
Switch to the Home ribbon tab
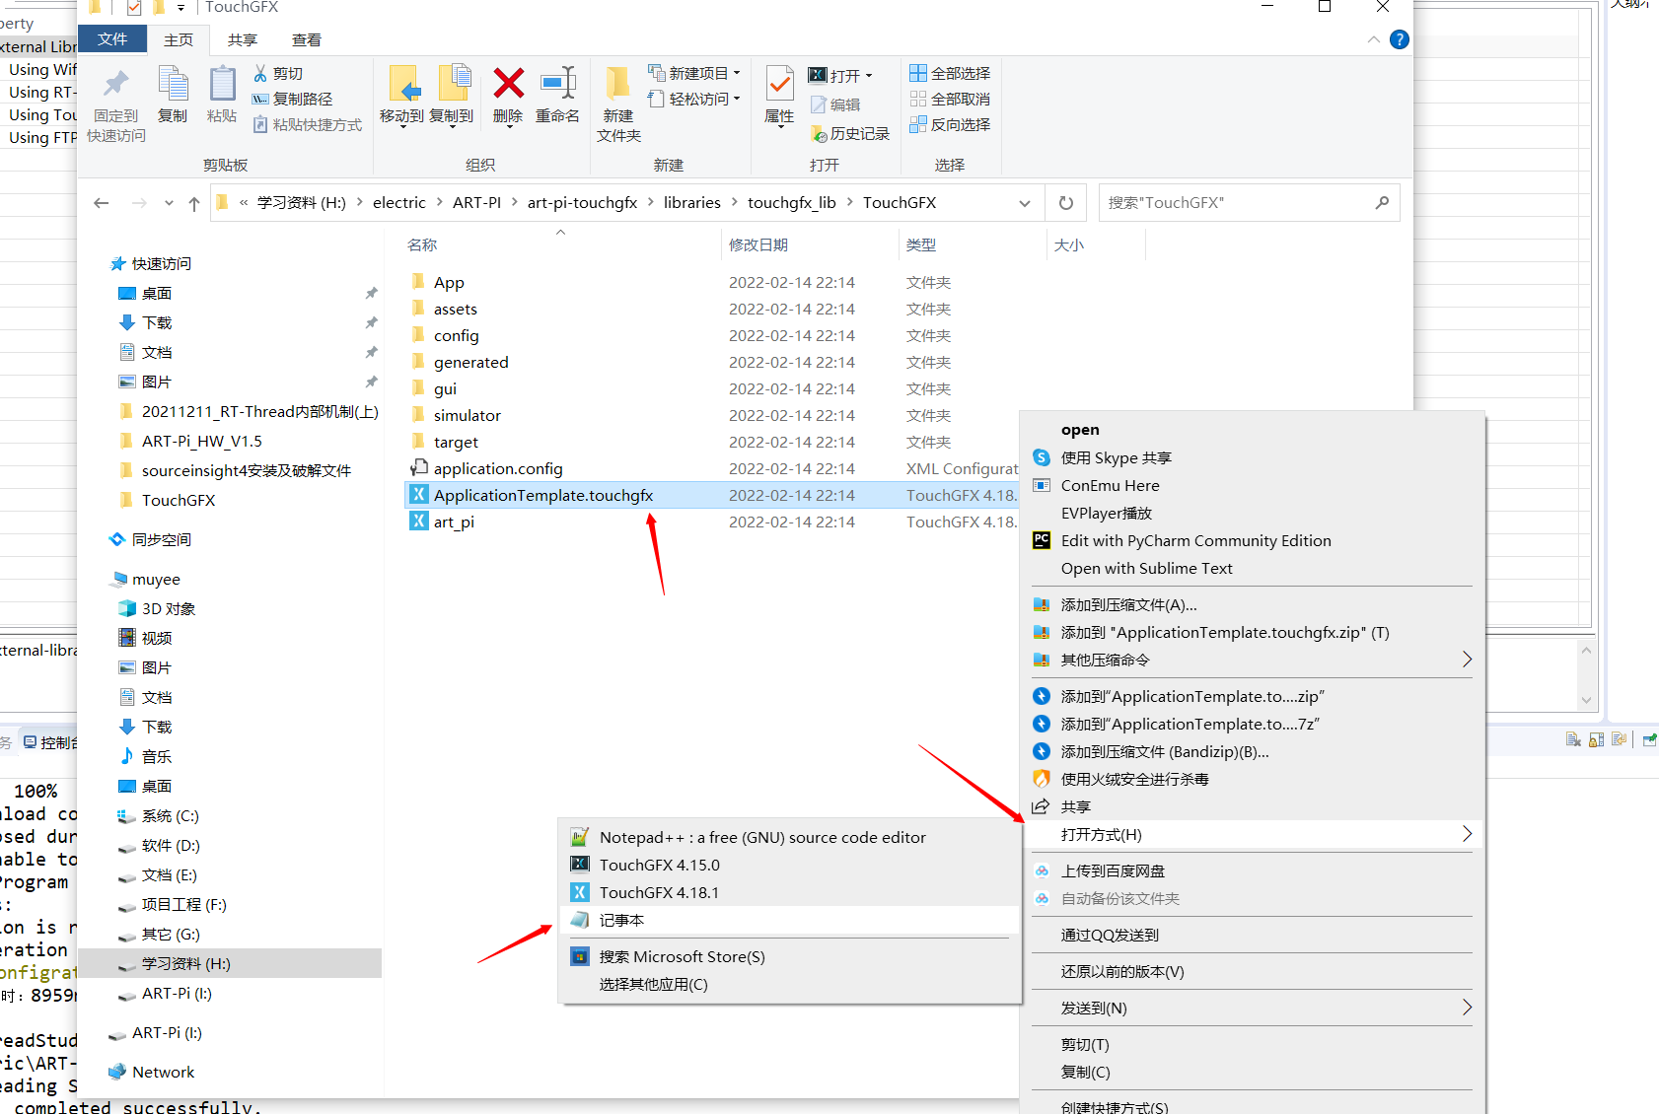pyautogui.click(x=179, y=40)
